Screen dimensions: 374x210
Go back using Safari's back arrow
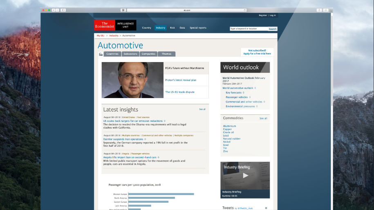pos(54,10)
